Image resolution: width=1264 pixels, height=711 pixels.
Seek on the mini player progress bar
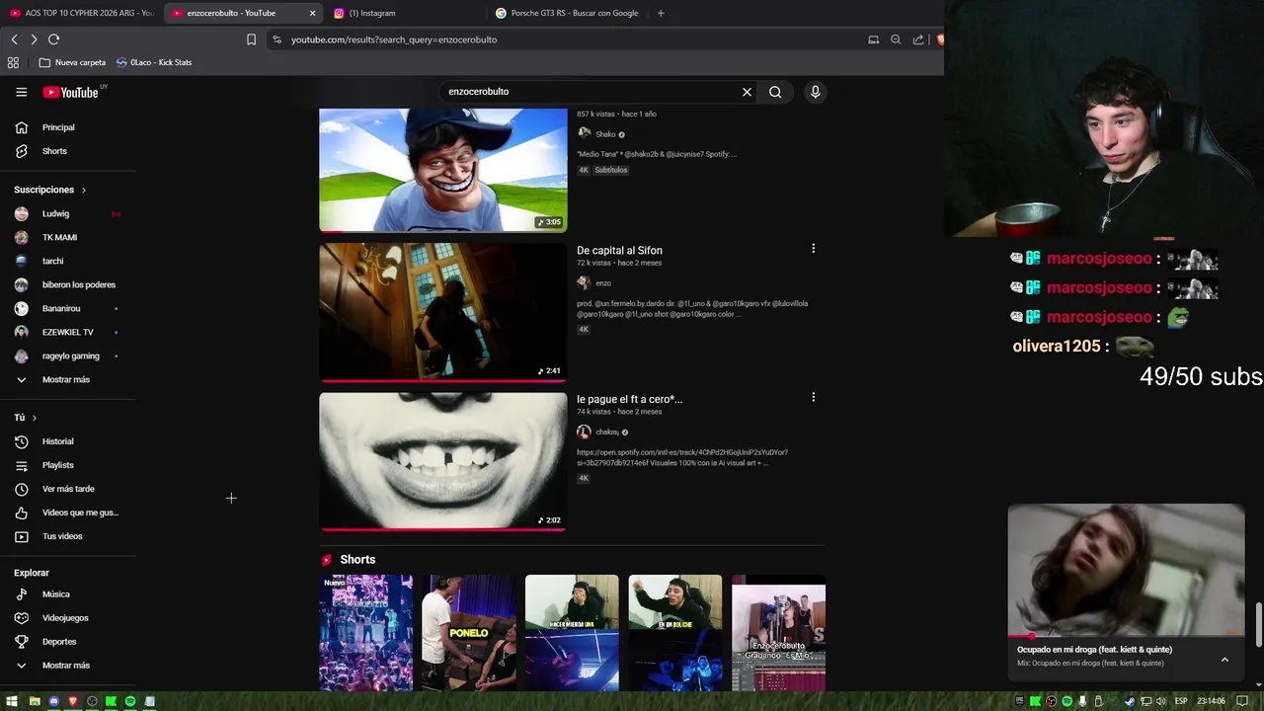(1126, 636)
